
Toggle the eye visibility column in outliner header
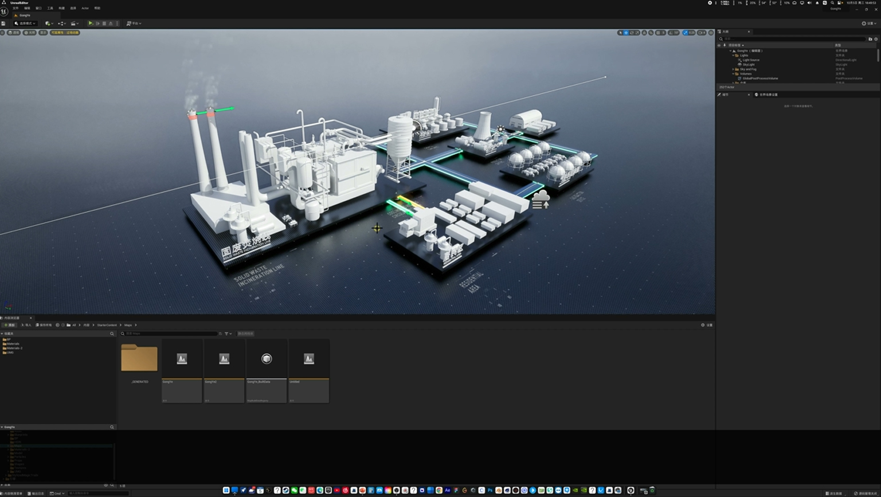[x=719, y=45]
